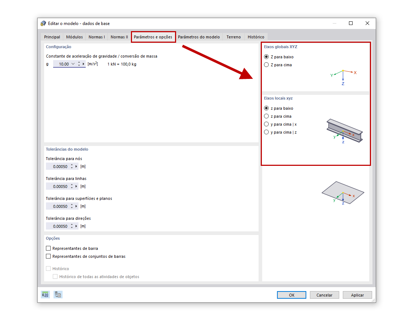409x319 pixels.
Task: Select global axis Z para cima
Action: (266, 65)
